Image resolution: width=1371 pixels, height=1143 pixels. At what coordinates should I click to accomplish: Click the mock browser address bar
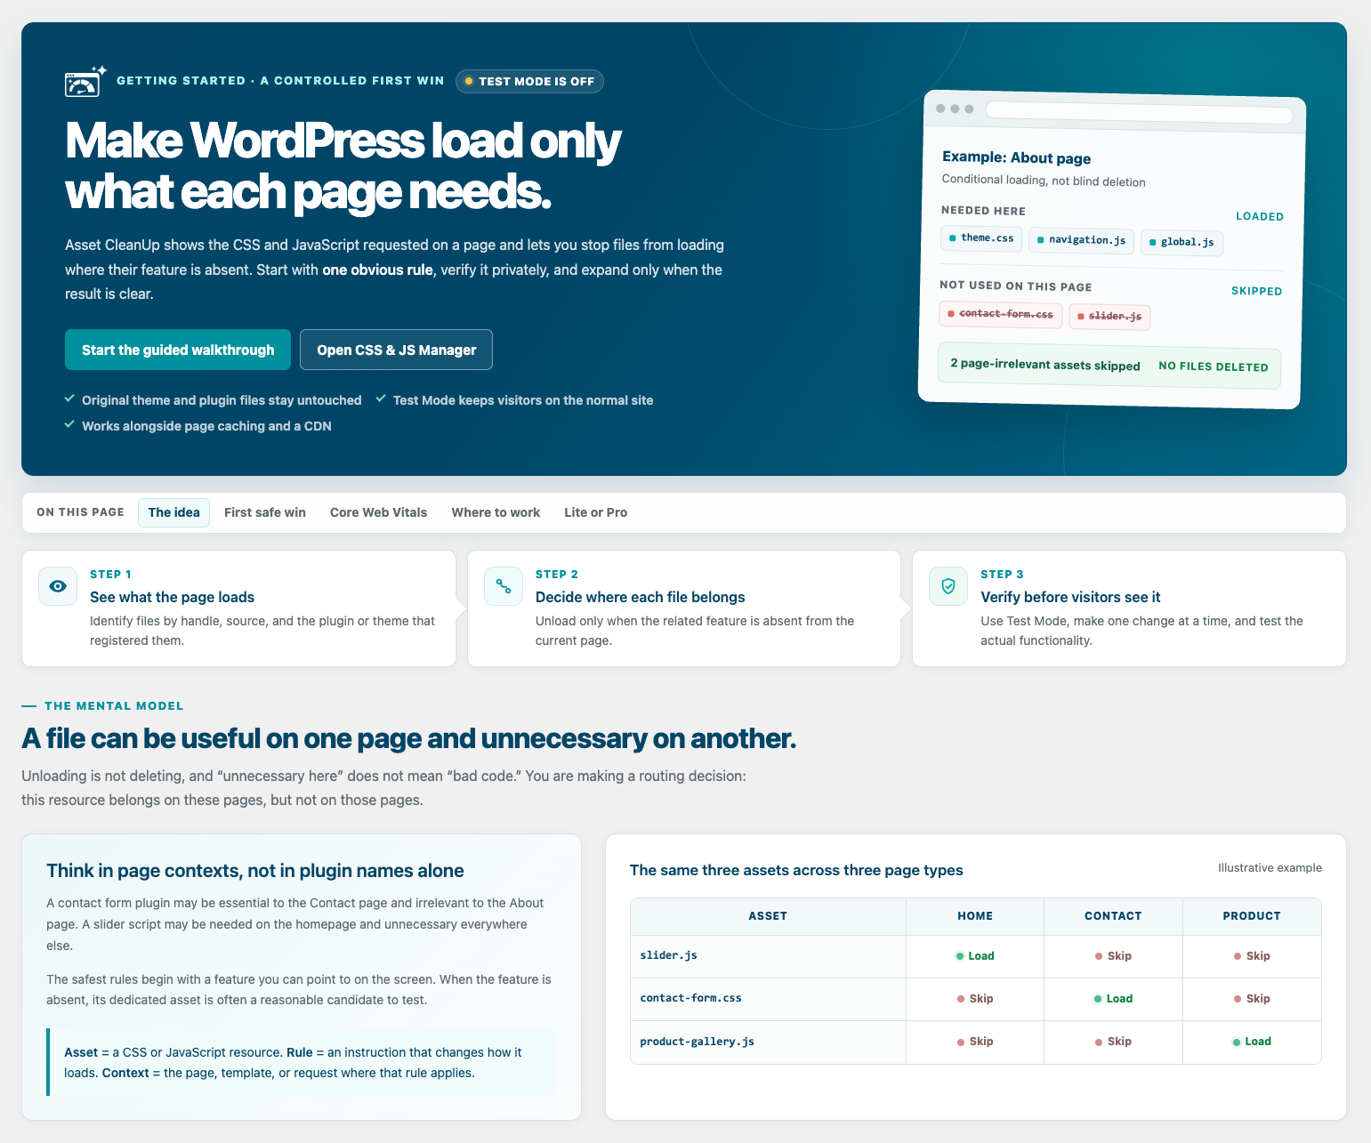coord(1139,113)
